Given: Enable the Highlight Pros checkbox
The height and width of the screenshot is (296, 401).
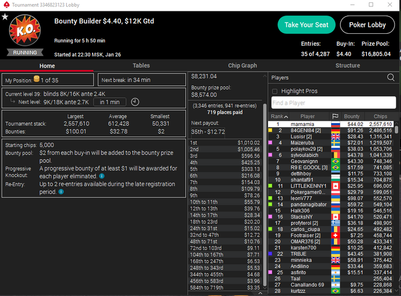Looking at the screenshot, I should tap(274, 91).
